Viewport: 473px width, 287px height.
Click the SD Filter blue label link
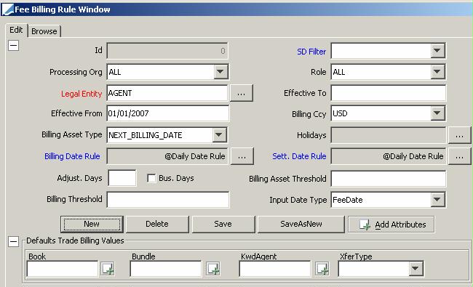[x=311, y=52]
